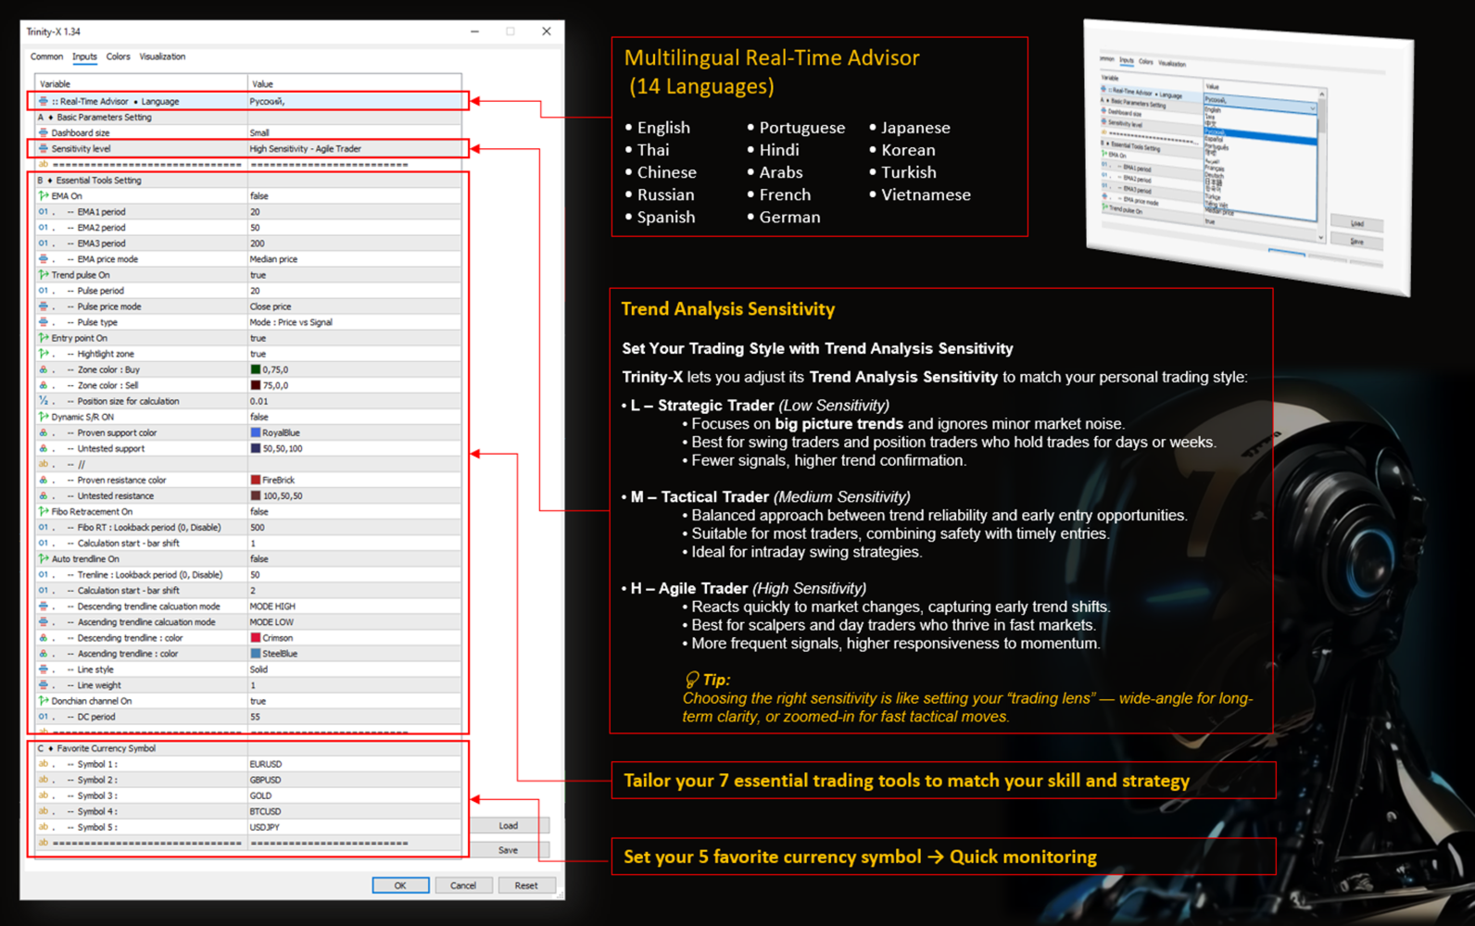Click the Variable column header
Image resolution: width=1475 pixels, height=926 pixels.
[141, 83]
